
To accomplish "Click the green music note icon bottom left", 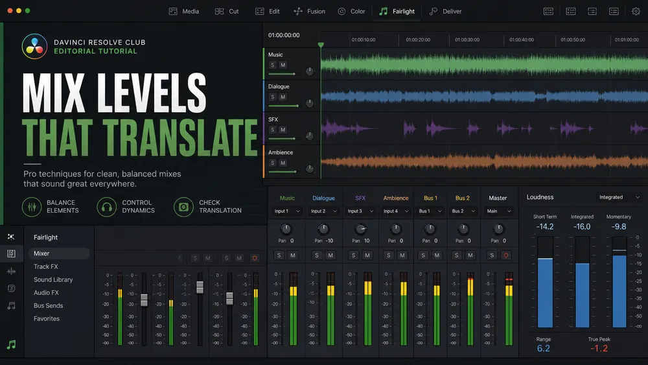I will (11, 345).
